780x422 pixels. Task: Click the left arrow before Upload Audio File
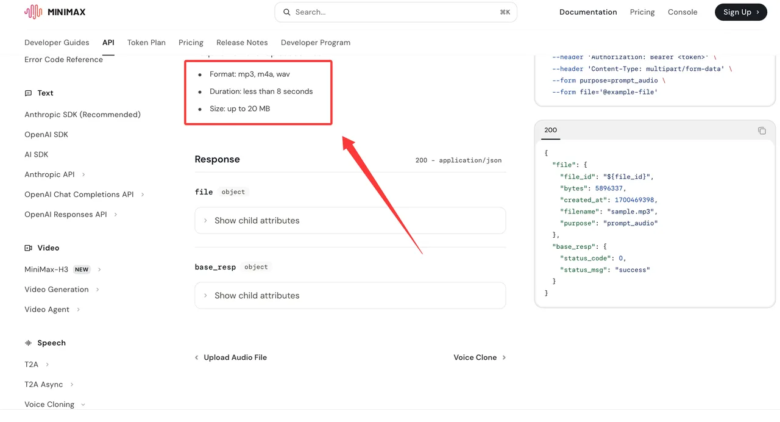click(196, 358)
